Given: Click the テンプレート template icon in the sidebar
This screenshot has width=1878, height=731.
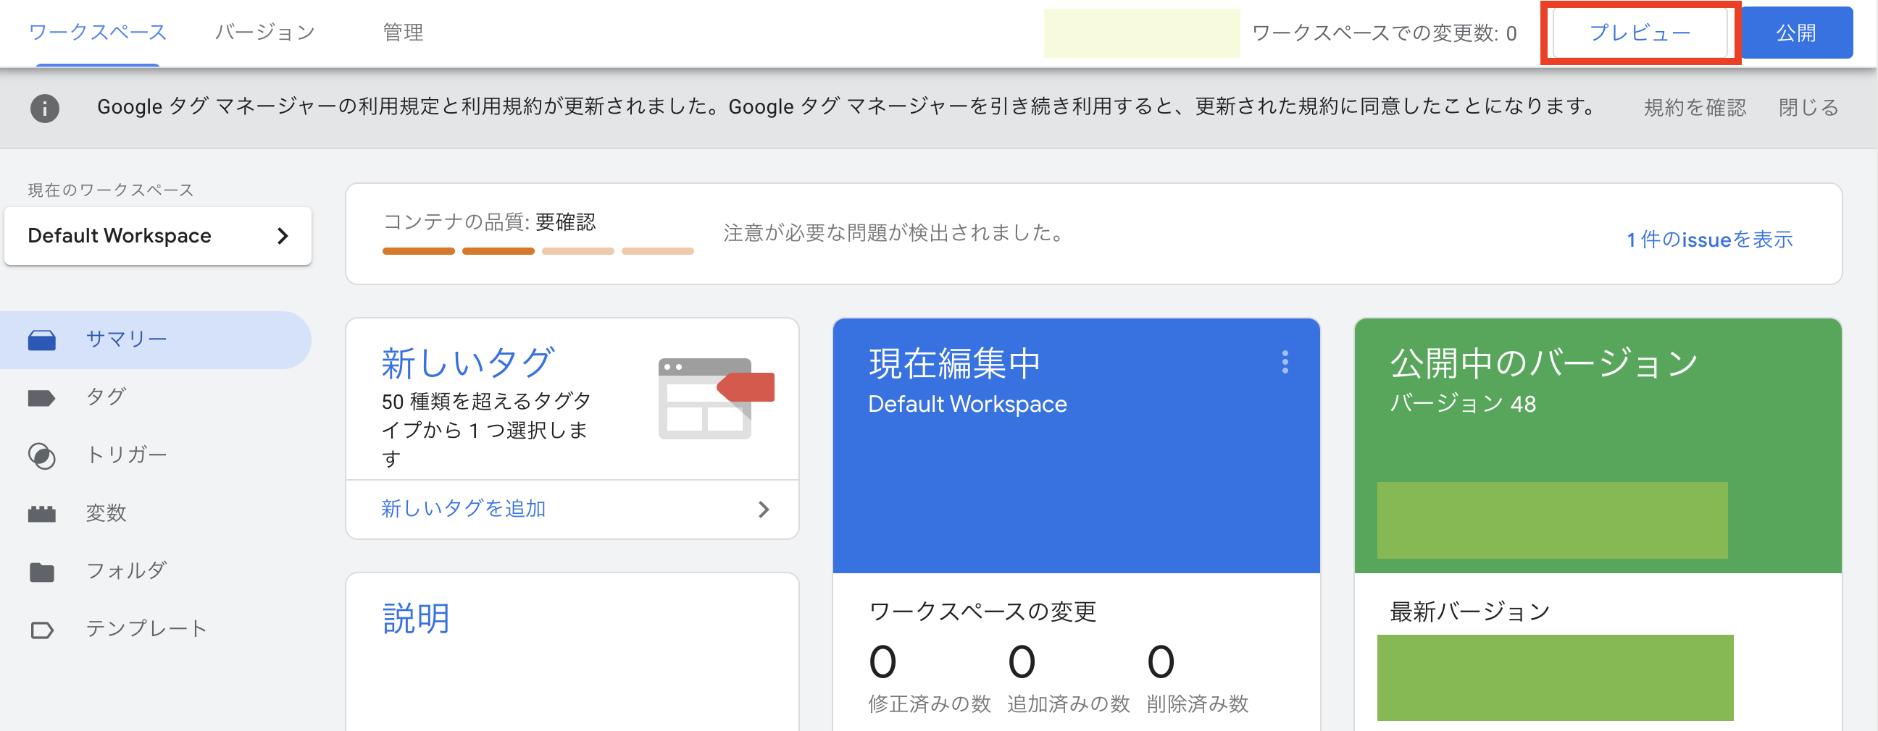Looking at the screenshot, I should tap(41, 630).
